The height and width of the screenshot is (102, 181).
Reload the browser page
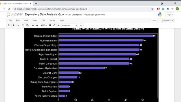(x=9, y=9)
